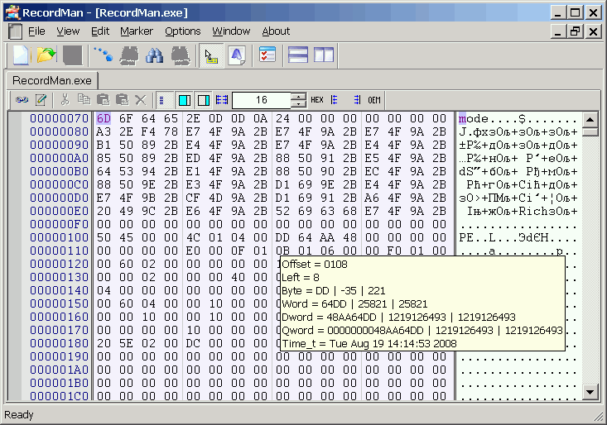Screen dimensions: 607x425
Task: Click the blue align-right marker icon
Action: point(357,100)
